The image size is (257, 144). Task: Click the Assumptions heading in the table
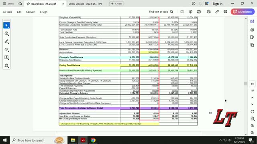(x=66, y=76)
